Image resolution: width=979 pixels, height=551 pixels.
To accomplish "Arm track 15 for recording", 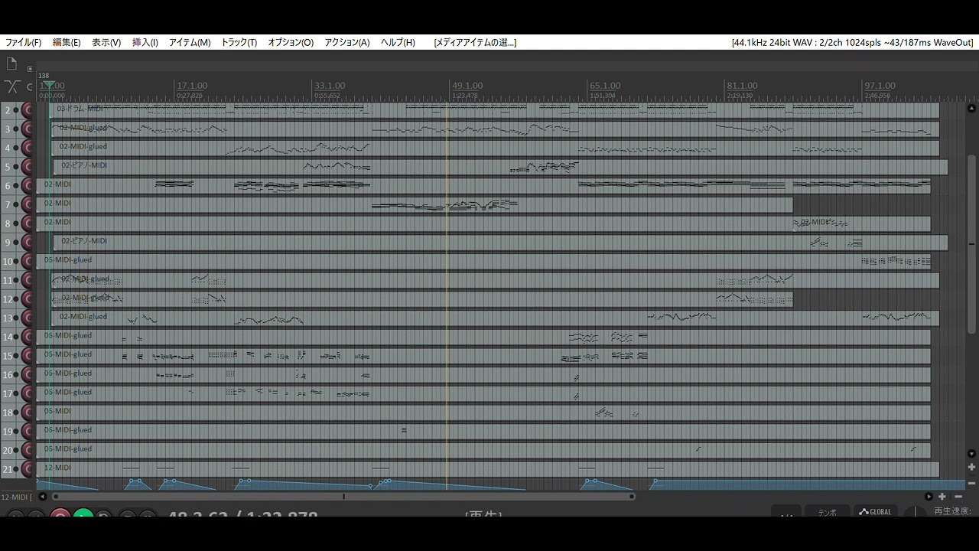I will (28, 356).
